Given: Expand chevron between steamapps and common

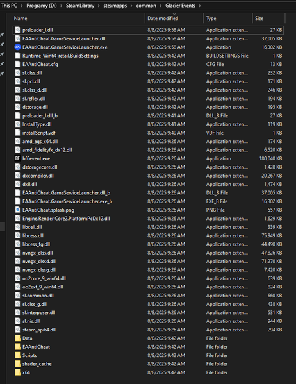Looking at the screenshot, I should click(x=131, y=6).
